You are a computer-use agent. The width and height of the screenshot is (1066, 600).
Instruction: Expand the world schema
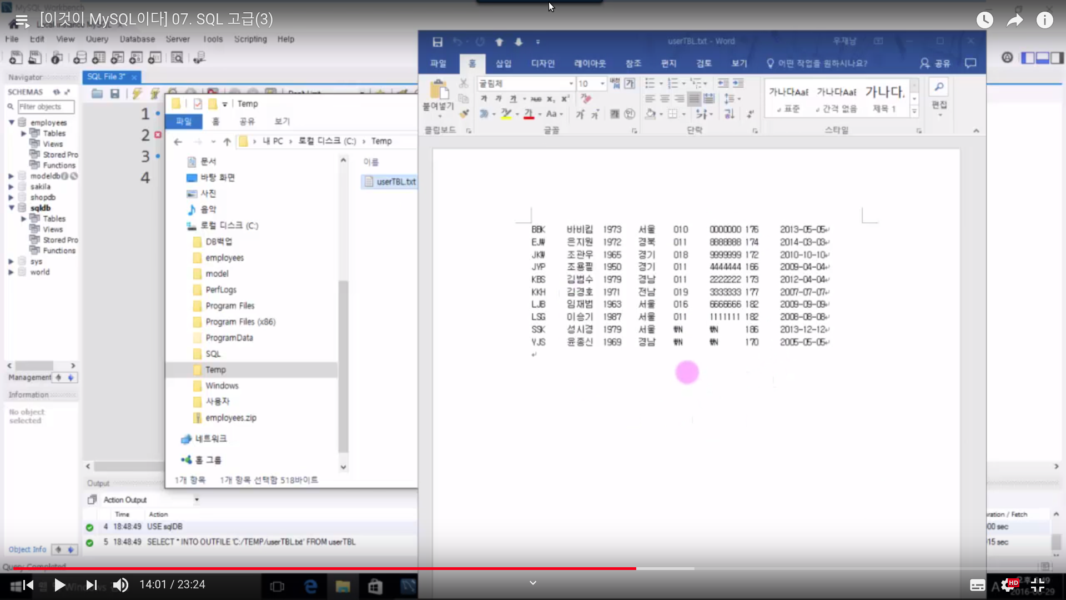point(11,272)
